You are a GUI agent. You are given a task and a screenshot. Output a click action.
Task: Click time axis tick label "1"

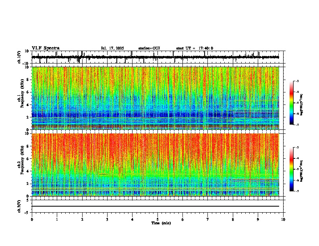coord(57,219)
